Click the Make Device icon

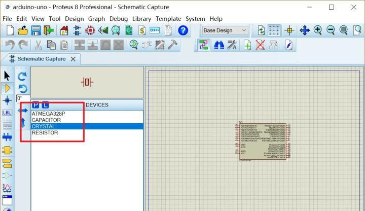pos(147,45)
